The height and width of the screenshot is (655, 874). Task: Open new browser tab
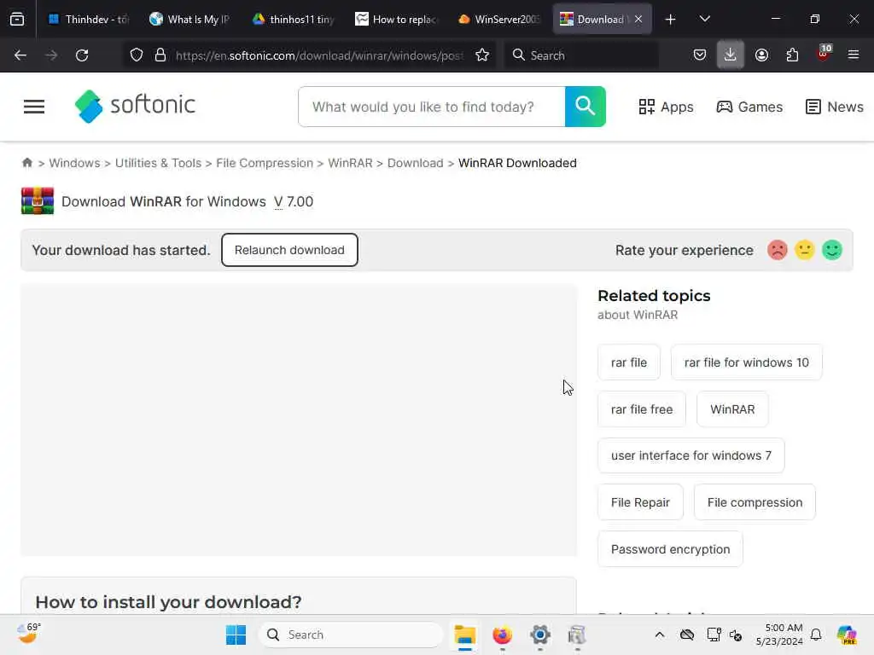[671, 20]
